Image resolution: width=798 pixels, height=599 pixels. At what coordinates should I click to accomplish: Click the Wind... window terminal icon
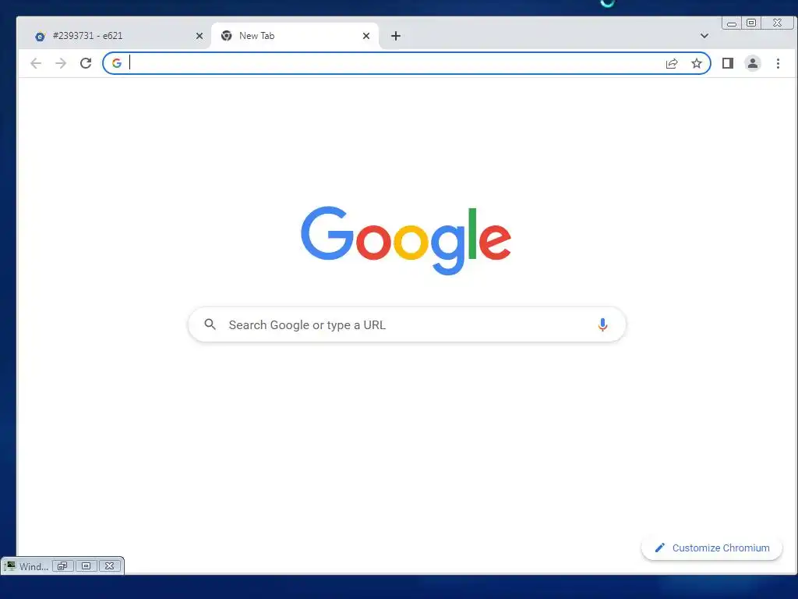click(x=10, y=566)
